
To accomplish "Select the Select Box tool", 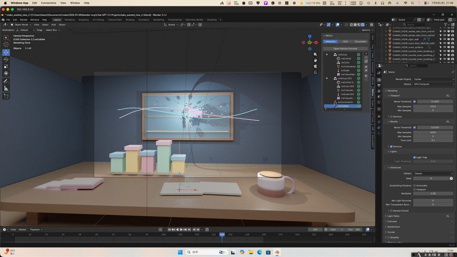I will coord(6,37).
